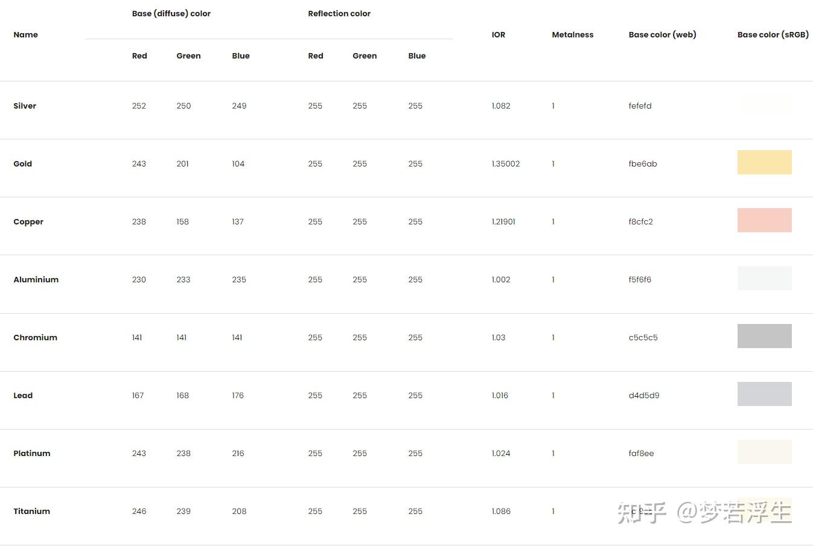Image resolution: width=813 pixels, height=546 pixels.
Task: Click the Base color (sRGB) header
Action: pos(773,34)
